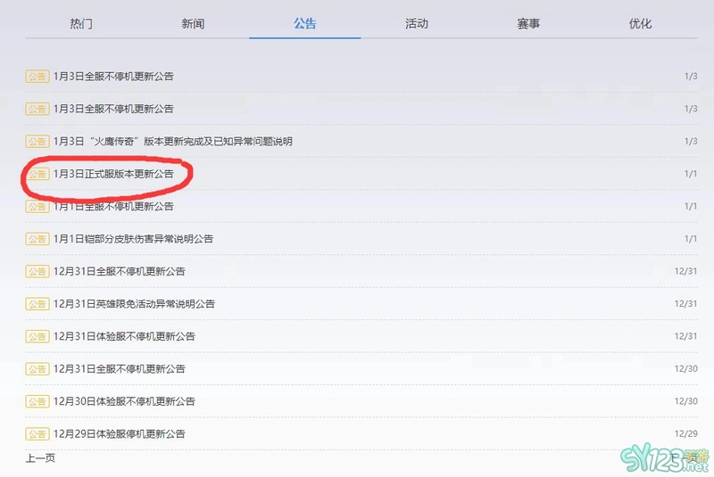Open the 活动 tab
The image size is (714, 477).
pos(417,24)
